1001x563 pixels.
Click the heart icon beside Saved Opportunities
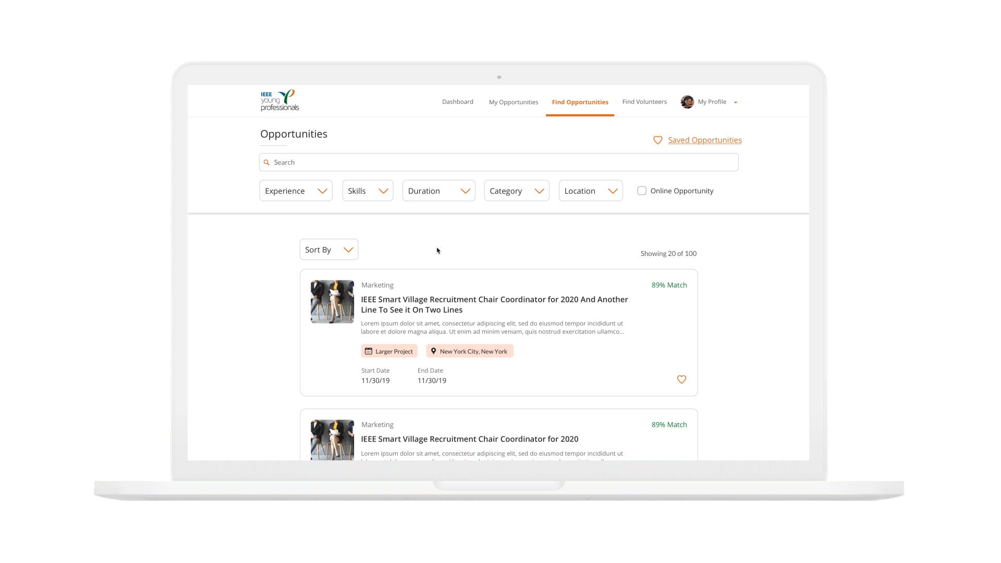click(x=657, y=140)
